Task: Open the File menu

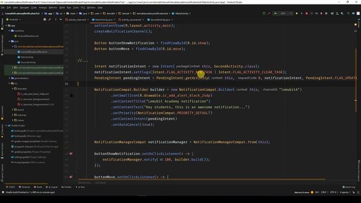Action: coord(3,7)
